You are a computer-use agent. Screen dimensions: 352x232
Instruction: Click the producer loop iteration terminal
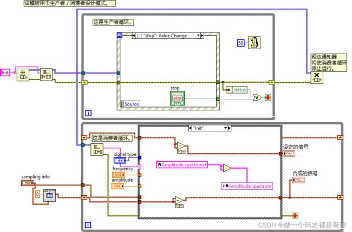point(88,113)
